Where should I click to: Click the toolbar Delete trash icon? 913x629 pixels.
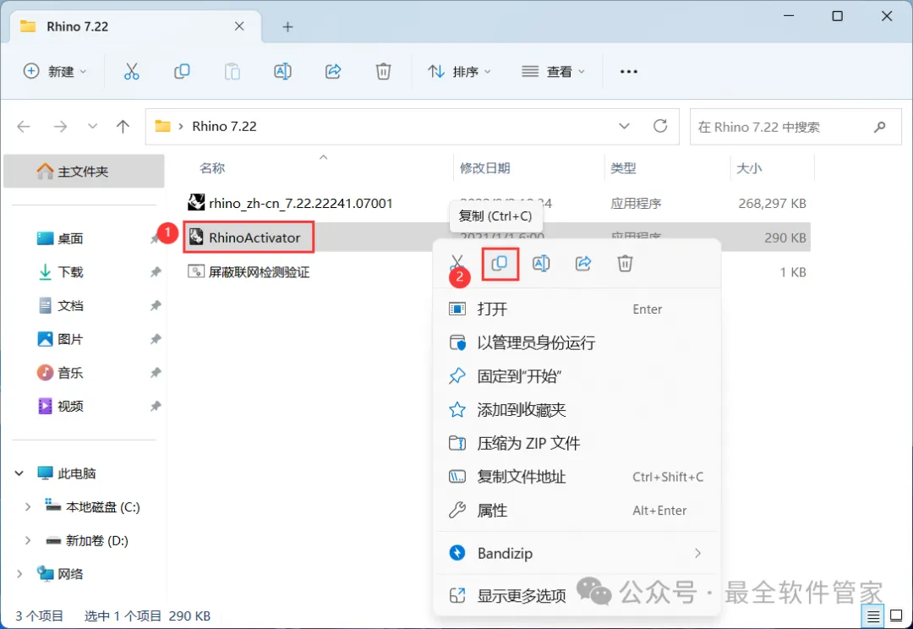click(x=383, y=72)
